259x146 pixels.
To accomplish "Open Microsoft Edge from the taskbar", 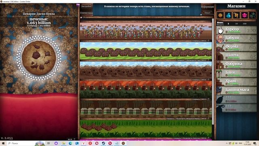I will coord(70,143).
